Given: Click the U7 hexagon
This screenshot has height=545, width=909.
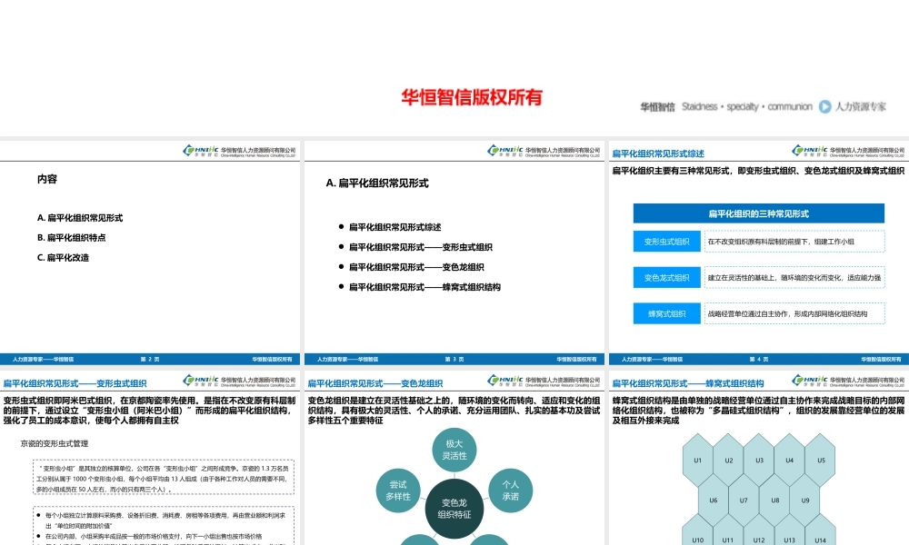Looking at the screenshot, I should pos(744,500).
